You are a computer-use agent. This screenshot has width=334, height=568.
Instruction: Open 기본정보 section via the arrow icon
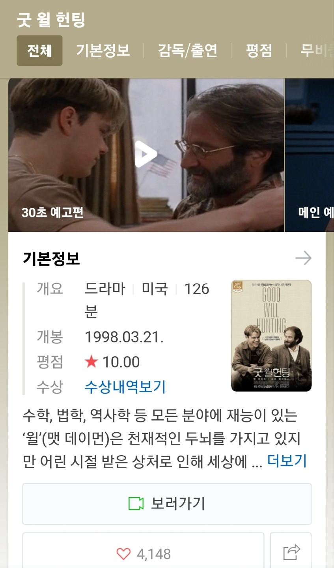(x=303, y=258)
